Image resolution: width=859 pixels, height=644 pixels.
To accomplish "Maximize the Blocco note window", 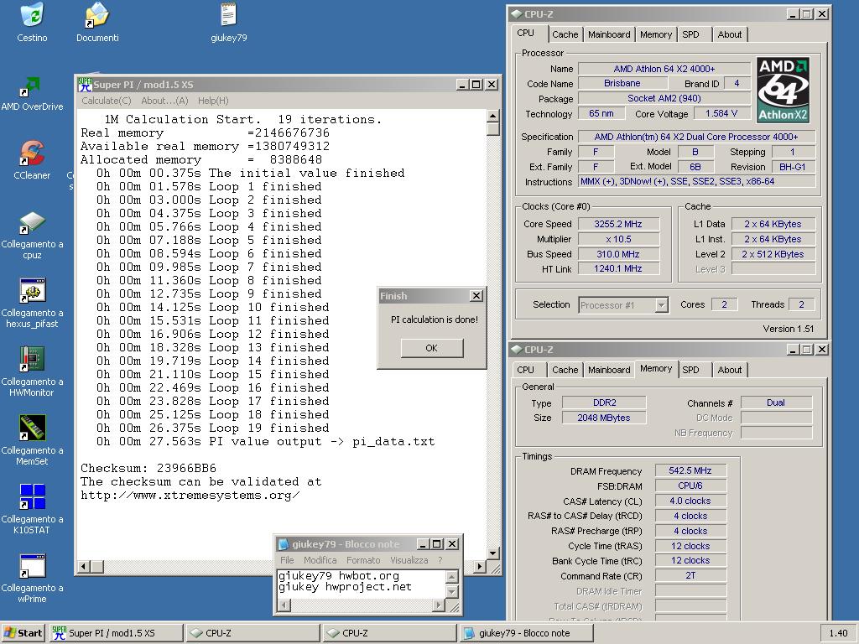I will coord(437,543).
